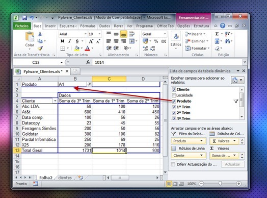Click the Eliminar cells button
This screenshot has width=267, height=198.
pyautogui.click(x=197, y=41)
